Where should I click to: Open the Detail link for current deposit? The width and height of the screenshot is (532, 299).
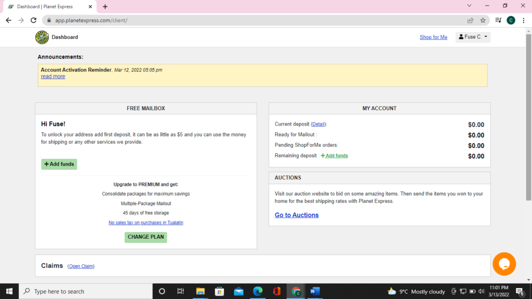(x=318, y=124)
